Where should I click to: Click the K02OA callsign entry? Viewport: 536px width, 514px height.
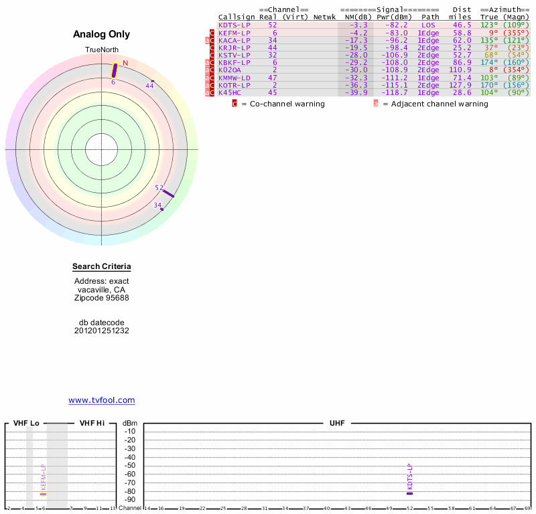pyautogui.click(x=229, y=70)
